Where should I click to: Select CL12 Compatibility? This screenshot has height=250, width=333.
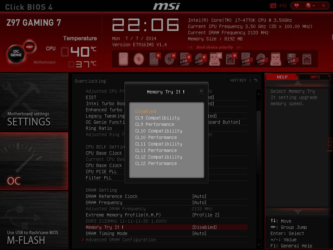pyautogui.click(x=159, y=157)
